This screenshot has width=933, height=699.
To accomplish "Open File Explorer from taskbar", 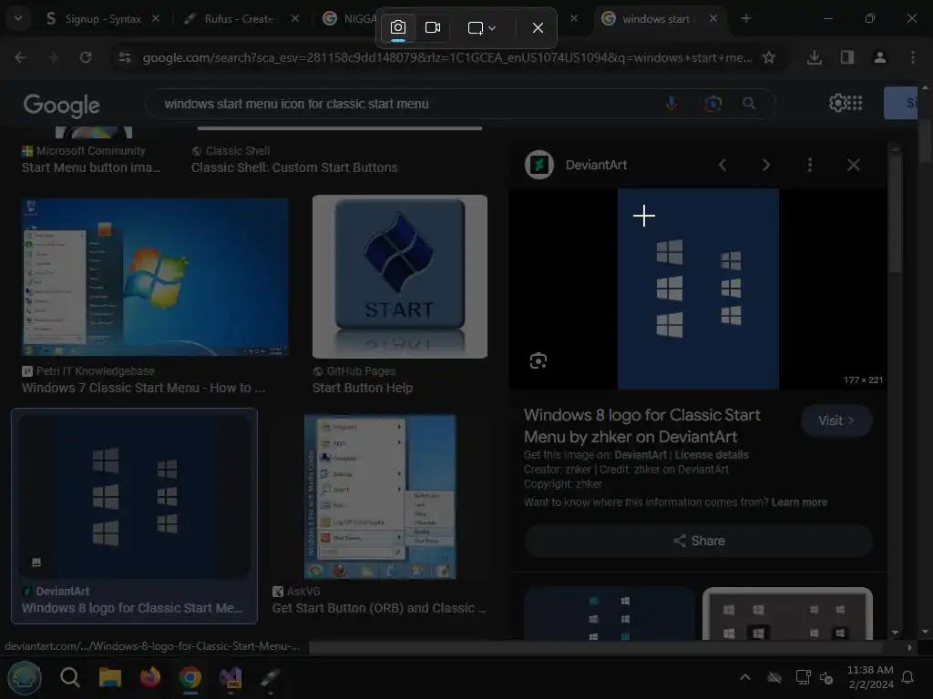I will click(x=110, y=677).
